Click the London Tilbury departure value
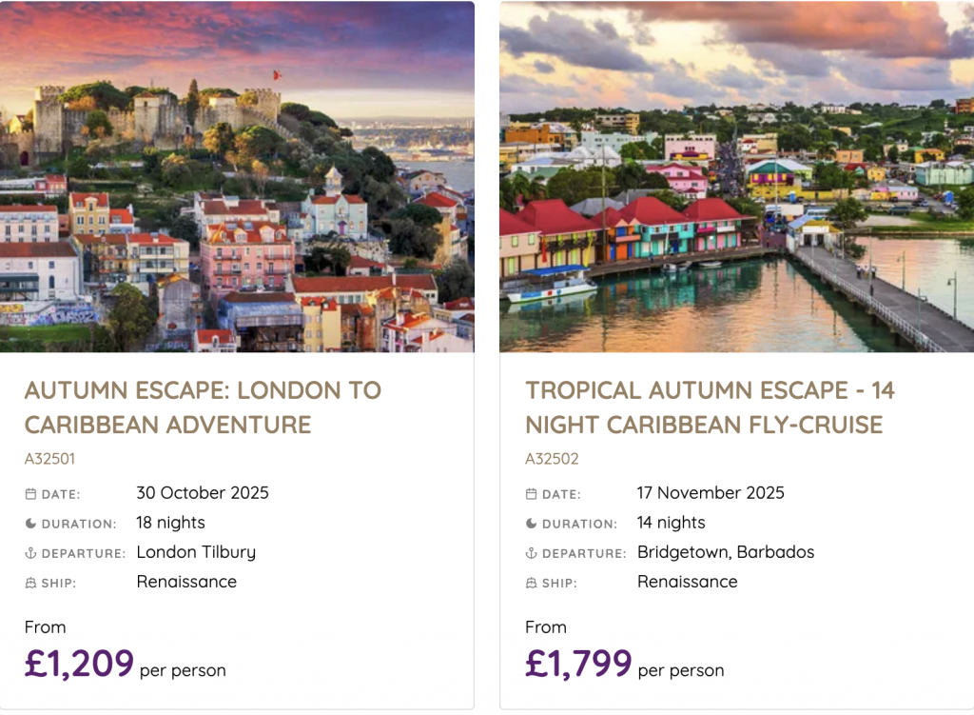 pyautogui.click(x=196, y=552)
